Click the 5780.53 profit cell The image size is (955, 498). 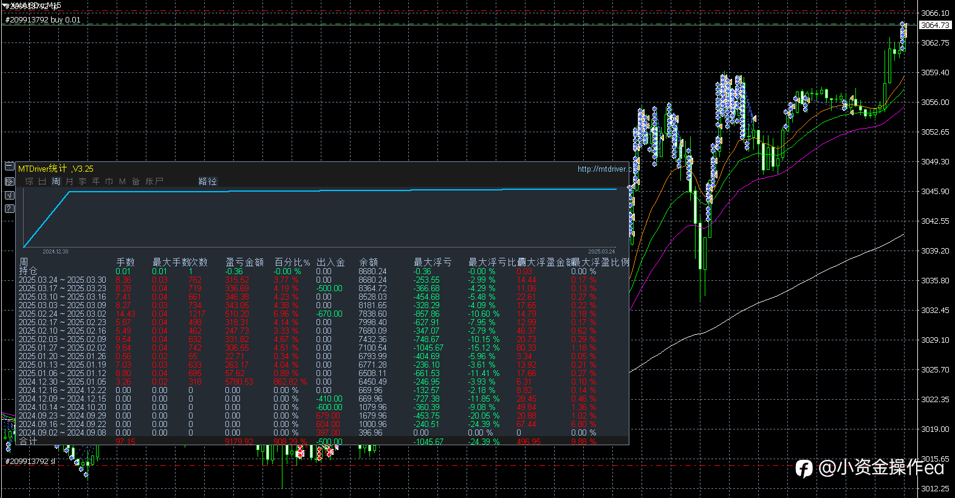click(x=239, y=382)
